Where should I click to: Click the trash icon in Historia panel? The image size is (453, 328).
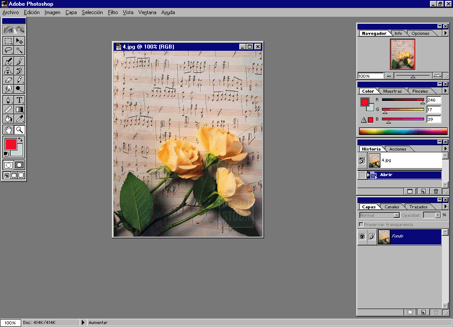point(436,191)
